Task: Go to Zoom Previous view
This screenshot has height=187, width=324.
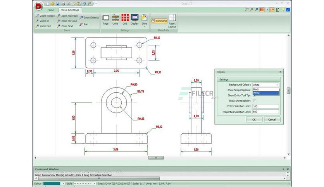Action: click(67, 21)
